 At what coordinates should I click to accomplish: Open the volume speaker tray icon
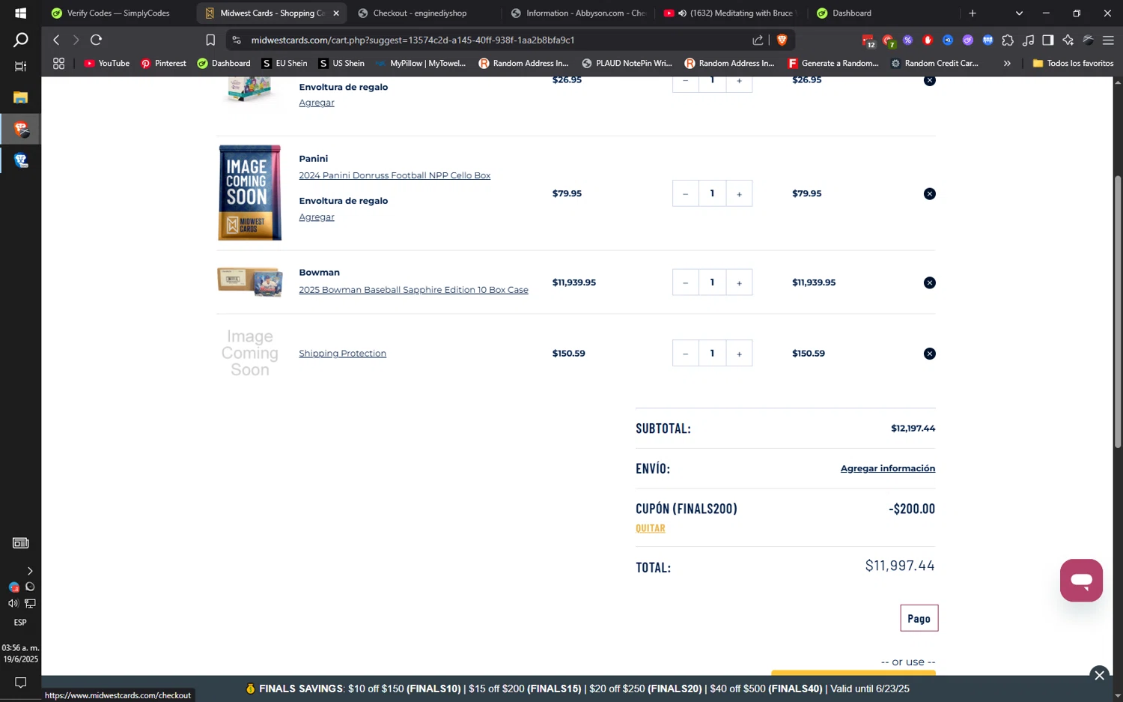13,603
